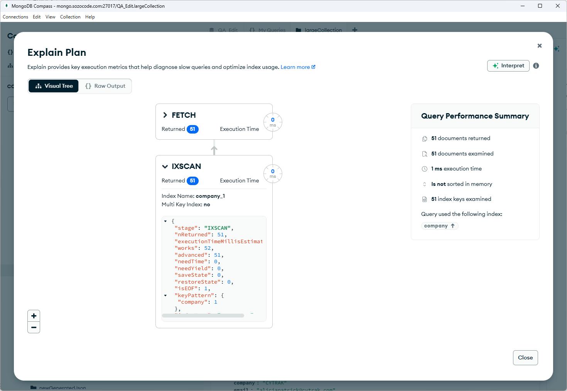Click the "stage": "IXSCAN" JSON line
This screenshot has width=567, height=391.
pos(204,228)
